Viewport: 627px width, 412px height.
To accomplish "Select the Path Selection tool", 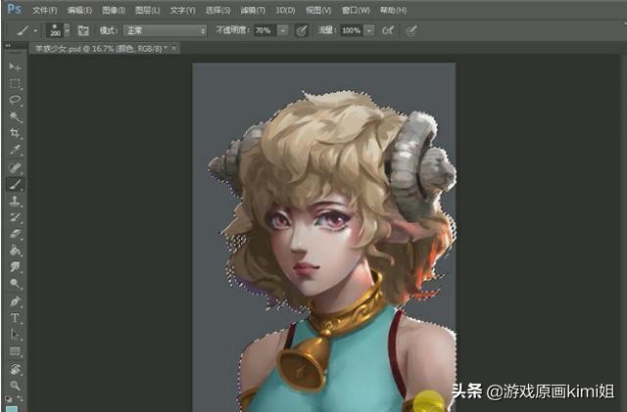I will [15, 335].
